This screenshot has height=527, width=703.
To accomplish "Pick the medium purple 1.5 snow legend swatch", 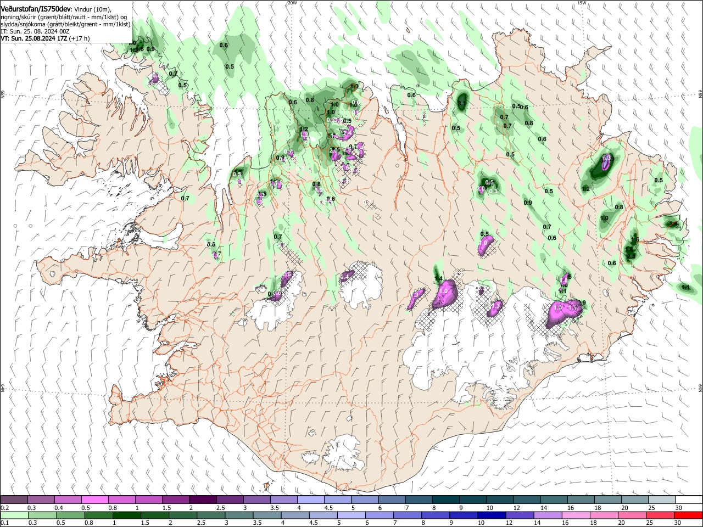I will point(176,500).
